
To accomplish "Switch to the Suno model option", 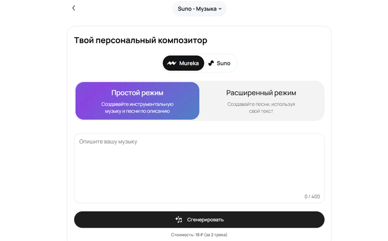I will tap(219, 63).
